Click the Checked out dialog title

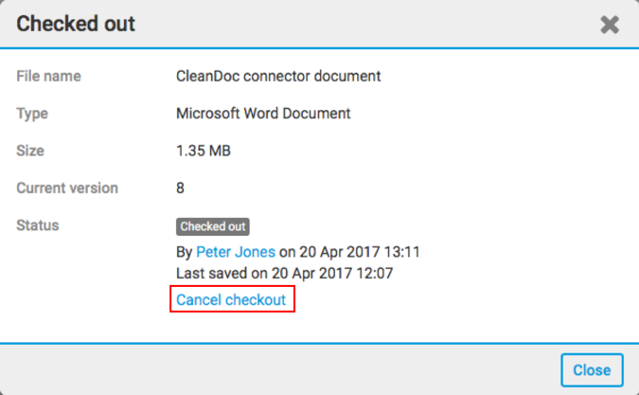(76, 24)
